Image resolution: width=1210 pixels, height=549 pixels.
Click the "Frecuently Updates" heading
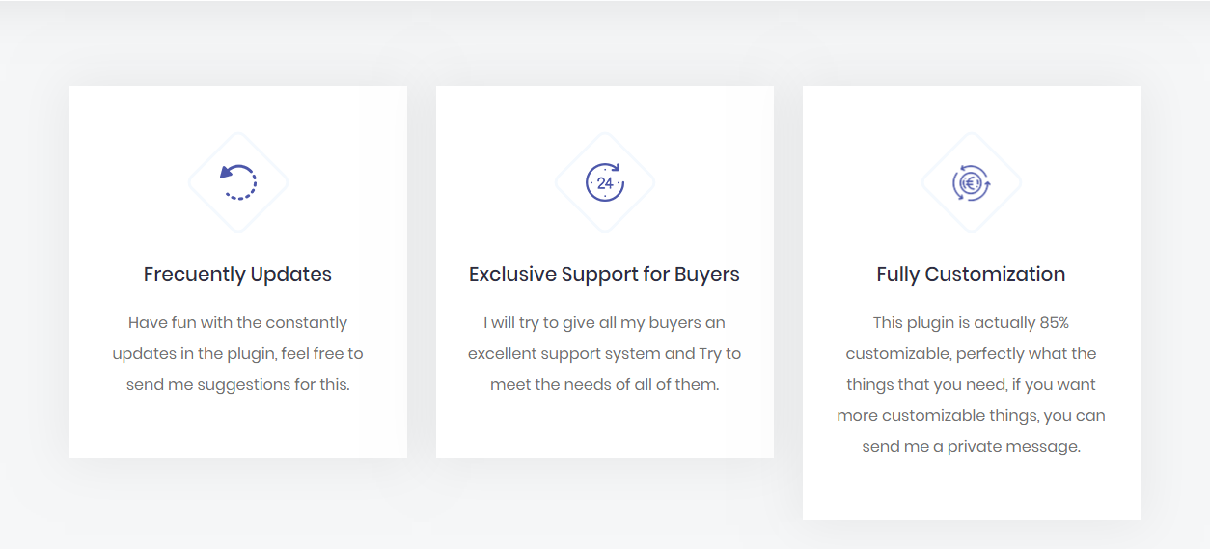(237, 274)
